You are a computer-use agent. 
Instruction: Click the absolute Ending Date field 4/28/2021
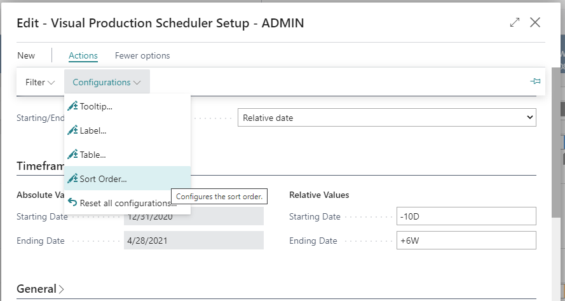pos(194,241)
